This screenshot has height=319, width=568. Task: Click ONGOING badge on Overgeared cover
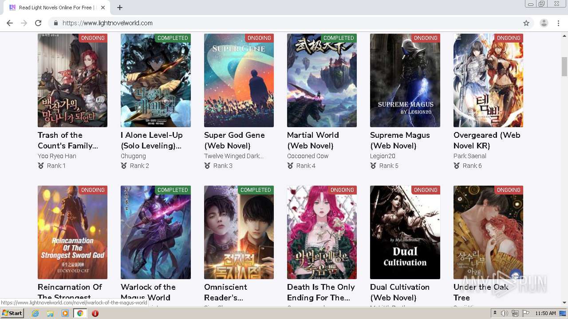tap(509, 38)
